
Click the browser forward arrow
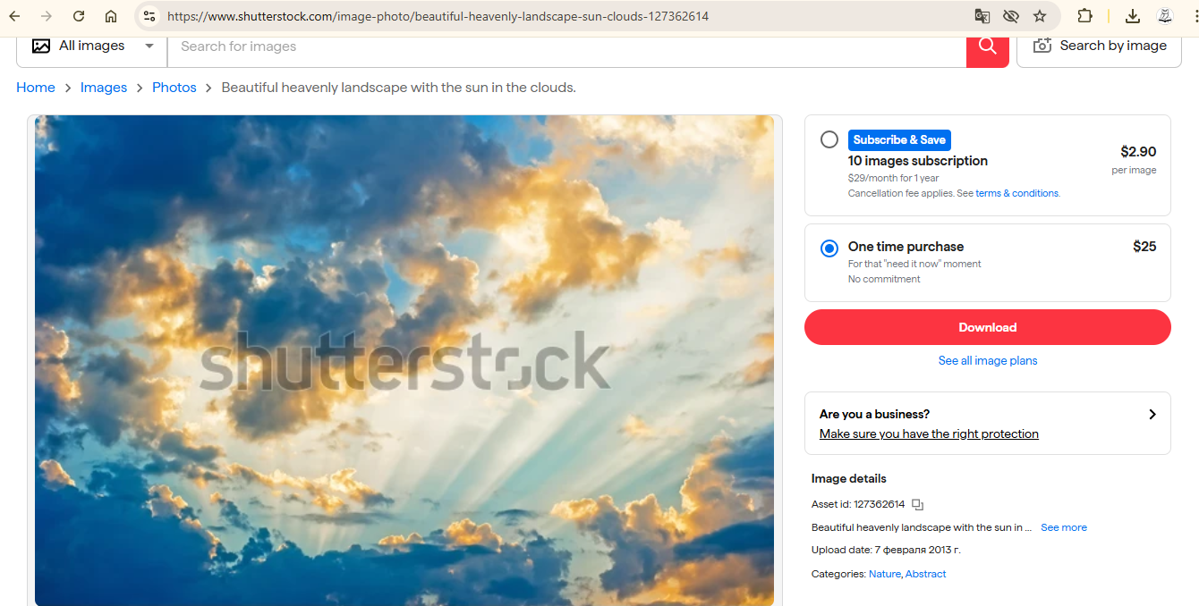[x=47, y=16]
